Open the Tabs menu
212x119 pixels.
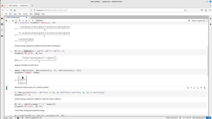click(31, 14)
